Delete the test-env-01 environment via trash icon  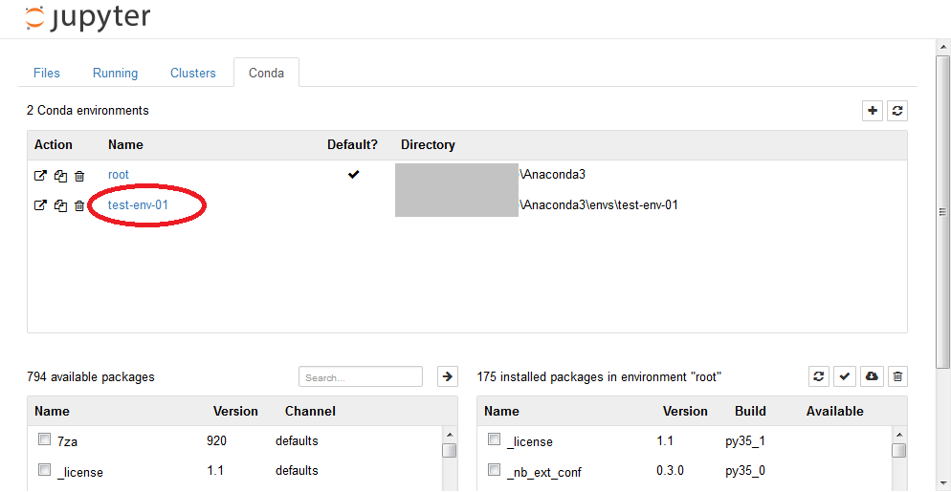coord(79,205)
